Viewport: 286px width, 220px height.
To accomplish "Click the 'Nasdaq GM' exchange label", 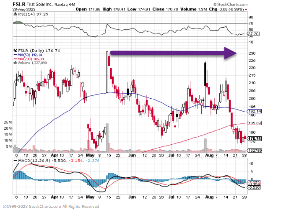I will pos(65,5).
